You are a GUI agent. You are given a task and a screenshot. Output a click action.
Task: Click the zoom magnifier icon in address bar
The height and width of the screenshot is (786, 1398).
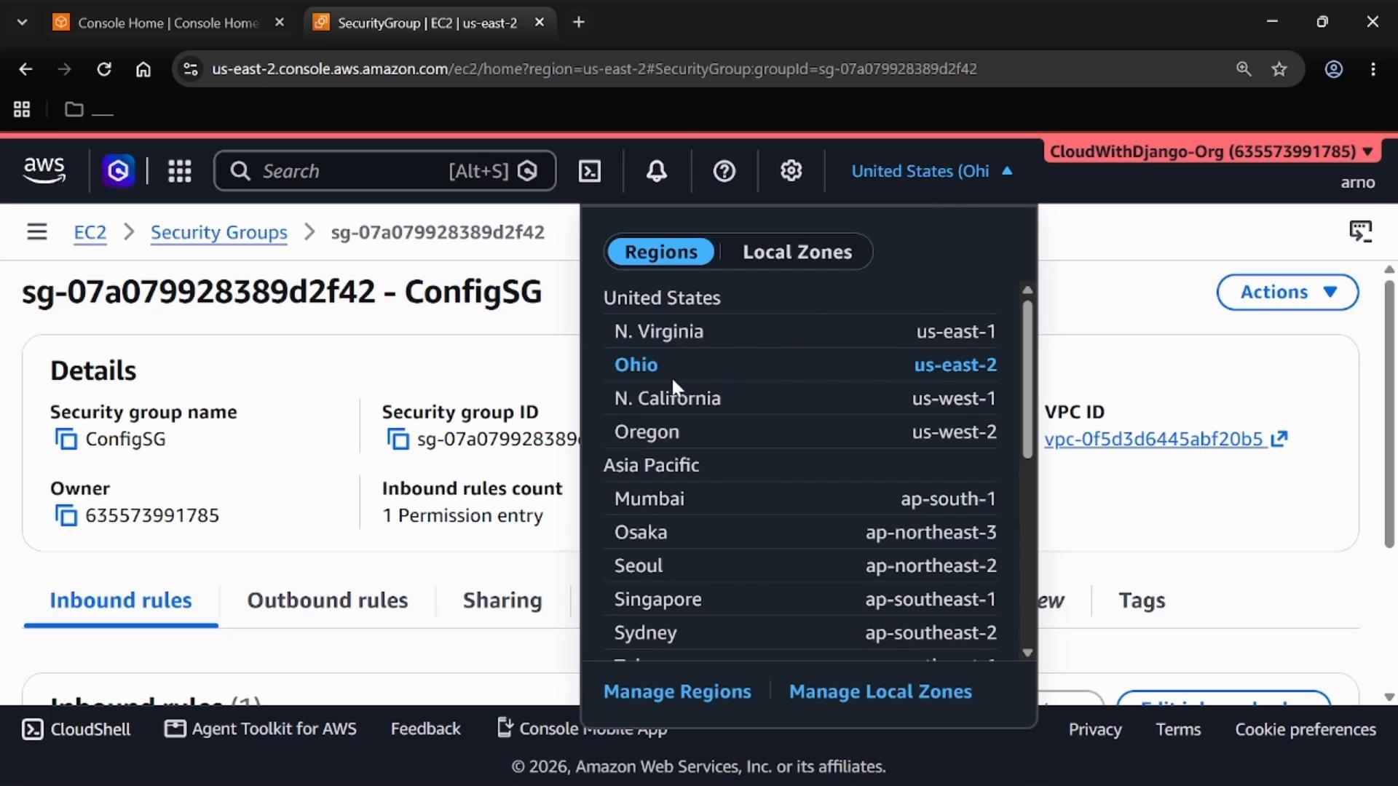point(1244,69)
